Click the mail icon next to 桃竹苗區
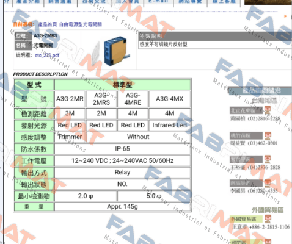The height and width of the screenshot is (244, 292). [x=268, y=135]
